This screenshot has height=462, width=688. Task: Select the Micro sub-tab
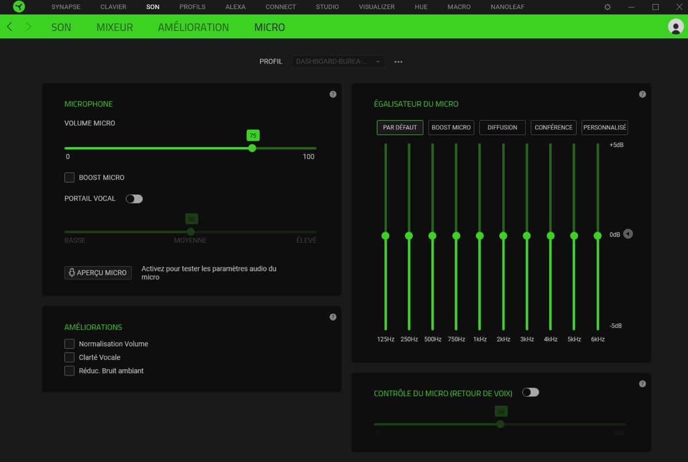269,27
